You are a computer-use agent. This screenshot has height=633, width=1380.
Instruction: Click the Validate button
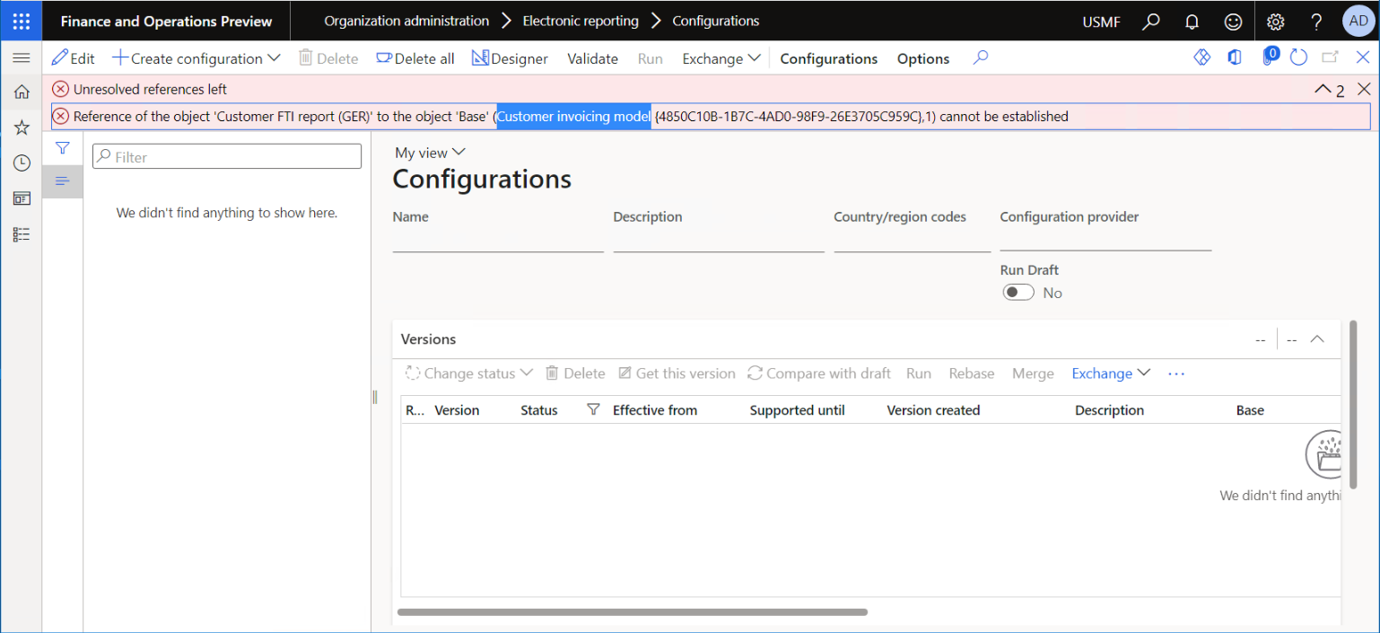coord(592,57)
